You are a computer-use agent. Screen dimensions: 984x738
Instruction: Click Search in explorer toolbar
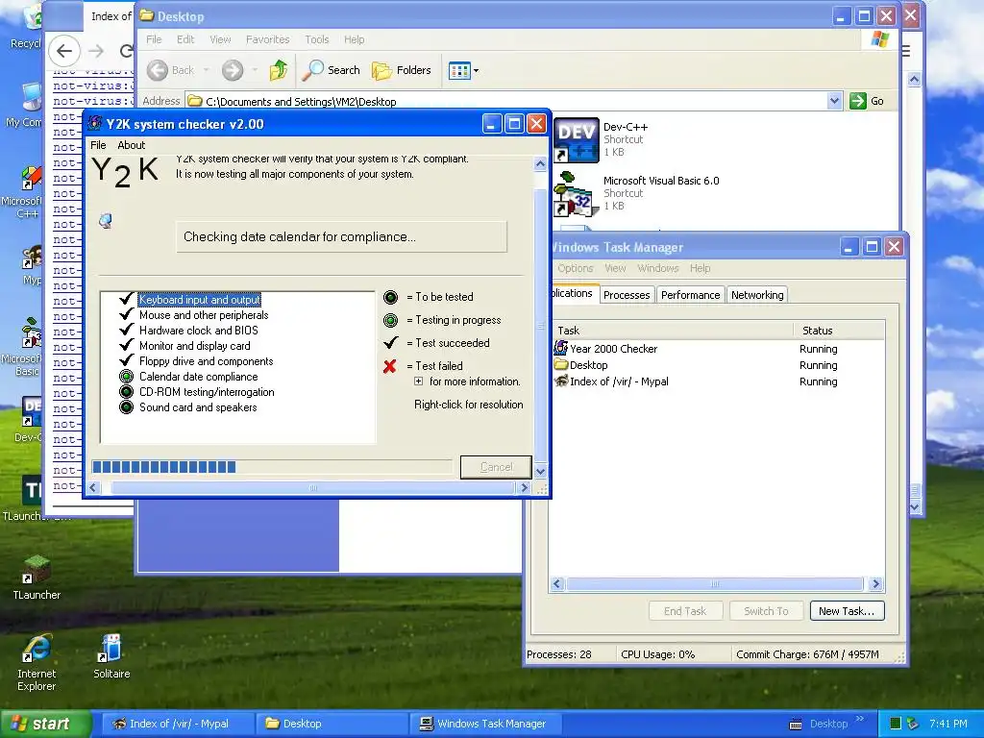point(332,70)
